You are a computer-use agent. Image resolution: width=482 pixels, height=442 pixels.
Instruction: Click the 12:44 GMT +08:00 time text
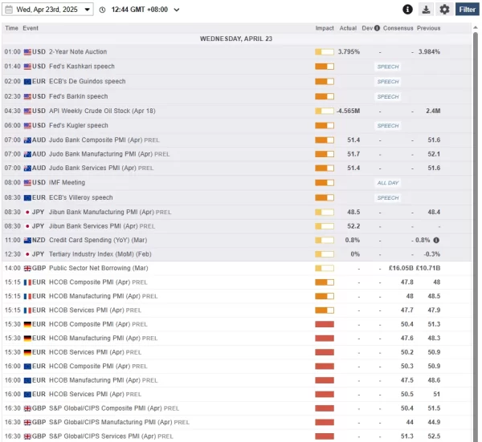[140, 10]
